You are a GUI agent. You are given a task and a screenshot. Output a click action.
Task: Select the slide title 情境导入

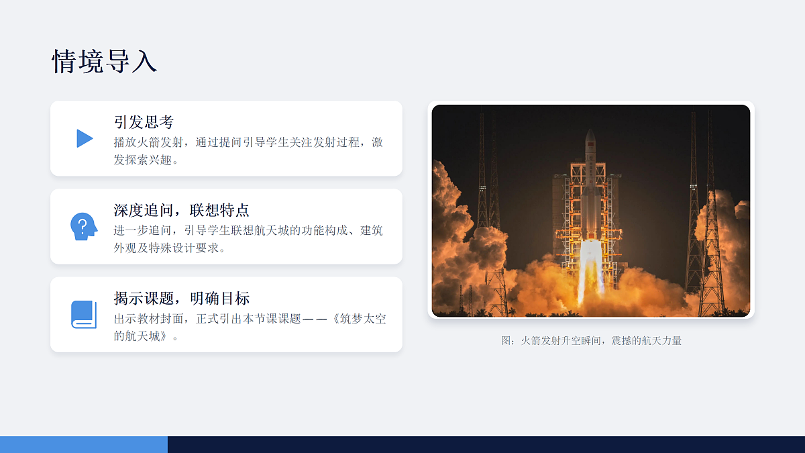[x=105, y=61]
